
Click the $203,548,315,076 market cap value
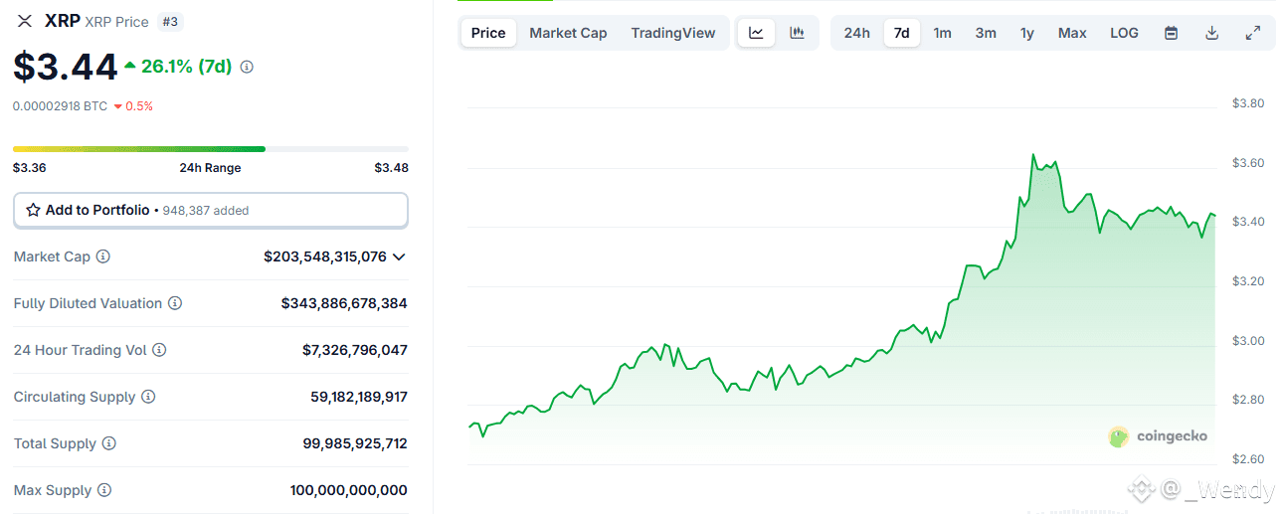pos(325,257)
